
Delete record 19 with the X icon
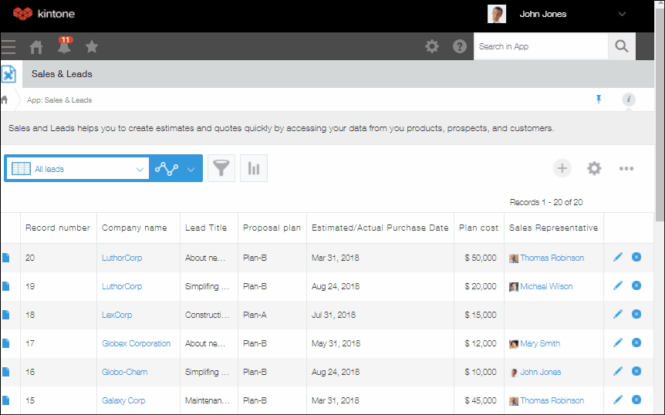point(636,285)
